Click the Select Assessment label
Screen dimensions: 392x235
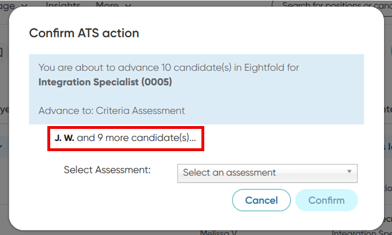(x=107, y=170)
